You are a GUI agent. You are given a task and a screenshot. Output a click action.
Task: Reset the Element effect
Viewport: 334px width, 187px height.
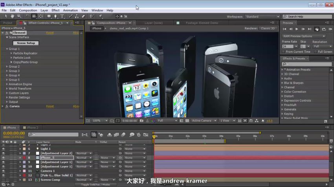(x=50, y=33)
